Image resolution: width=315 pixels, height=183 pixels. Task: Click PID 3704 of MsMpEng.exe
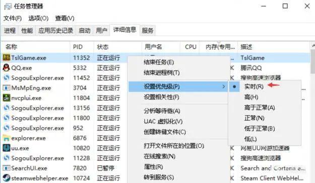tap(80, 88)
